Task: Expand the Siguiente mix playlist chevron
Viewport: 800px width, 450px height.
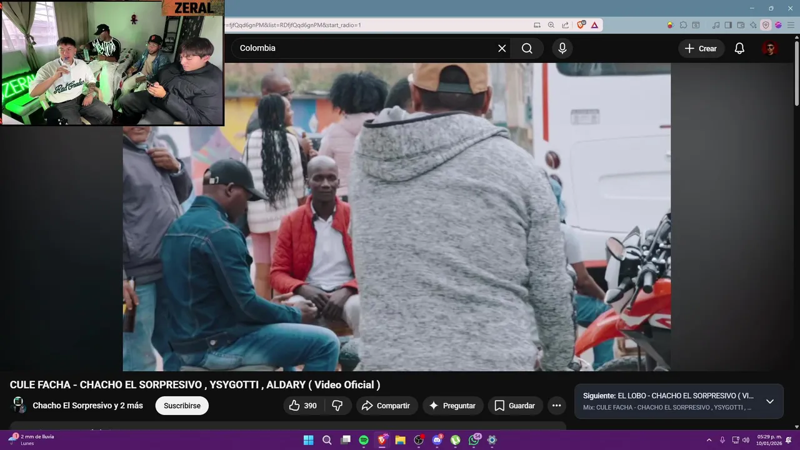Action: 770,401
